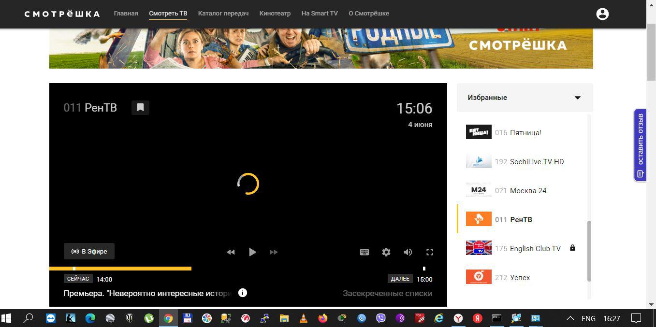Select the current program title Премьера
The image size is (656, 327).
coord(147,293)
